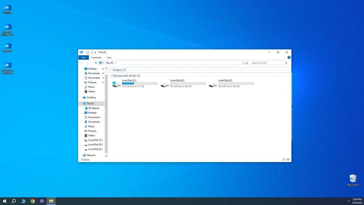The image size is (364, 205).
Task: Open the Computer ribbon tab
Action: click(96, 57)
